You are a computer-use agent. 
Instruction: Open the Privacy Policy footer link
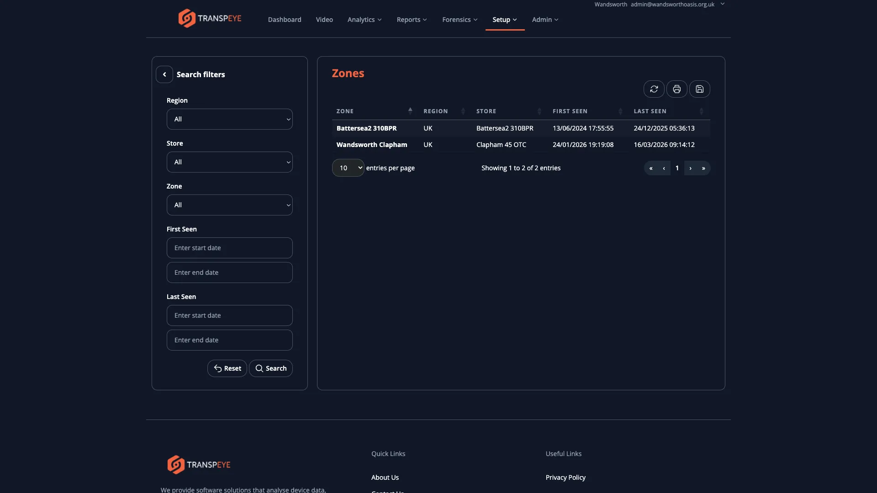[565, 477]
